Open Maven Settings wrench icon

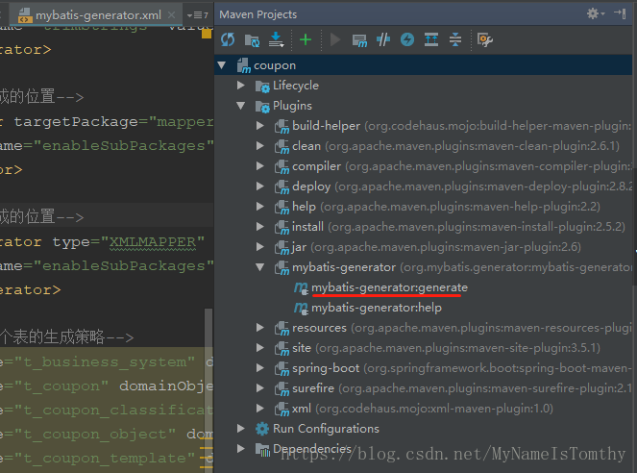(x=484, y=39)
